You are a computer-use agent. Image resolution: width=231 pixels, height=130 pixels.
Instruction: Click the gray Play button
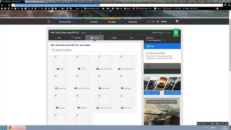pos(162,66)
